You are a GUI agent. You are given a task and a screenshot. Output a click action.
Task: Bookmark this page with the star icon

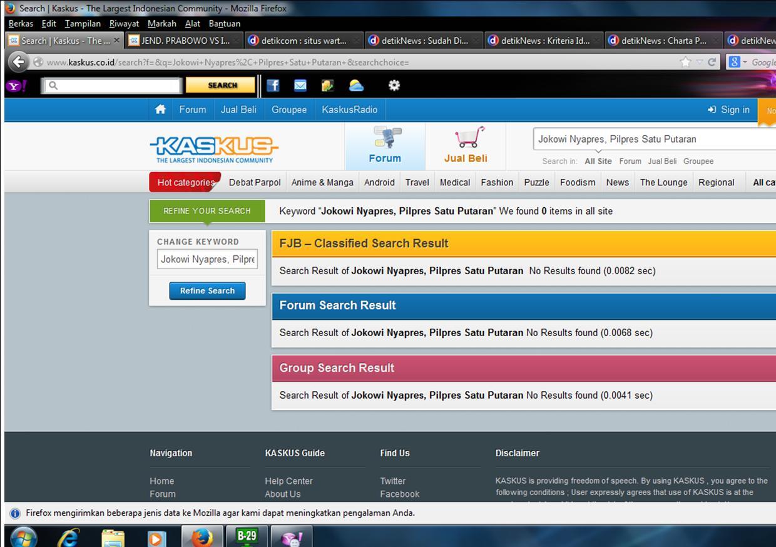(x=685, y=62)
